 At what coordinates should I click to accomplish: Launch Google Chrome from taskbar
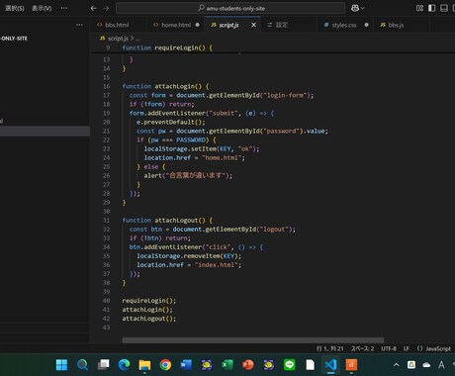(x=165, y=365)
